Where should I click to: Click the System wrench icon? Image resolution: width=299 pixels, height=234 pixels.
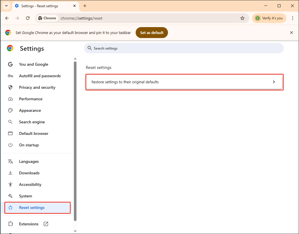pos(10,196)
